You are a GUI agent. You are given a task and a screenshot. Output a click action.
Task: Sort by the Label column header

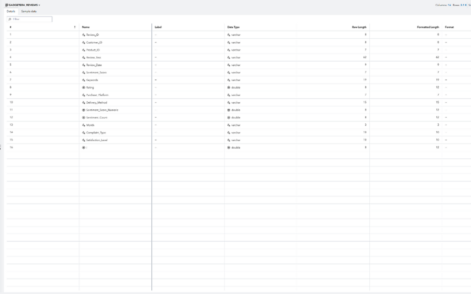158,27
